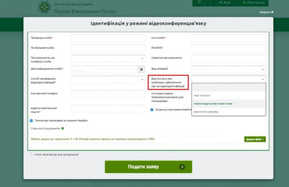The width and height of the screenshot is (289, 187).
Task: Click the green info icon beside Скан-копії документів
Action: 63,128
